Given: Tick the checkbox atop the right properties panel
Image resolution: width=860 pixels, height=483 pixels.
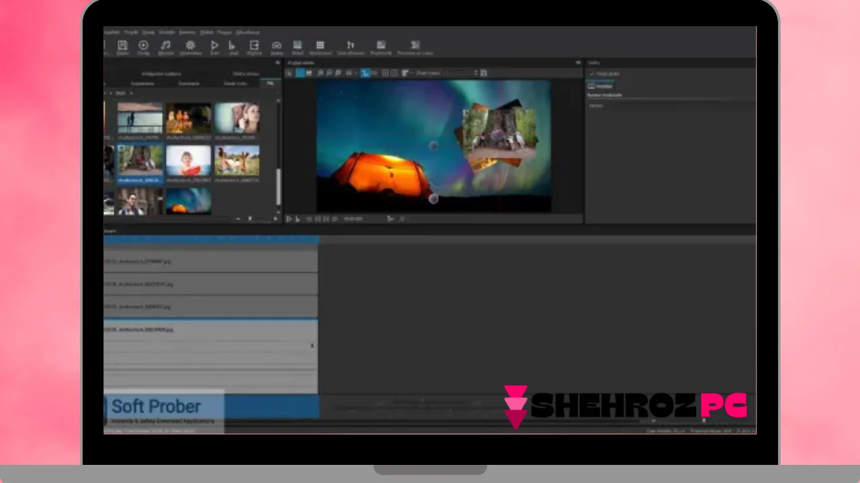Looking at the screenshot, I should [592, 74].
